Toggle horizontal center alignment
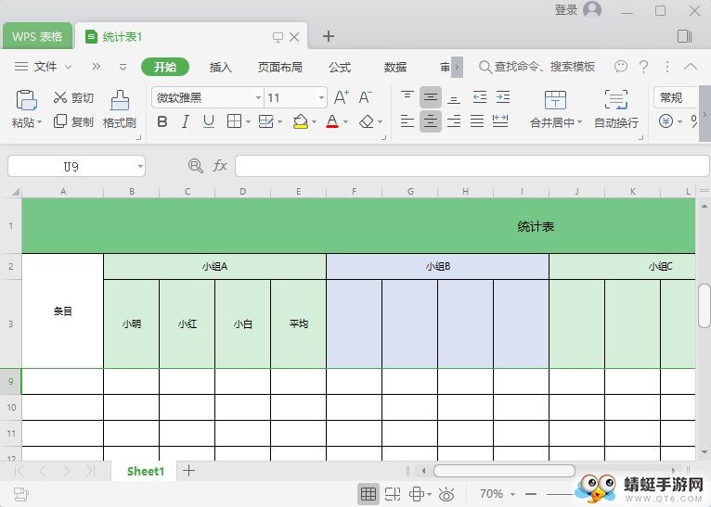711x507 pixels. 431,120
